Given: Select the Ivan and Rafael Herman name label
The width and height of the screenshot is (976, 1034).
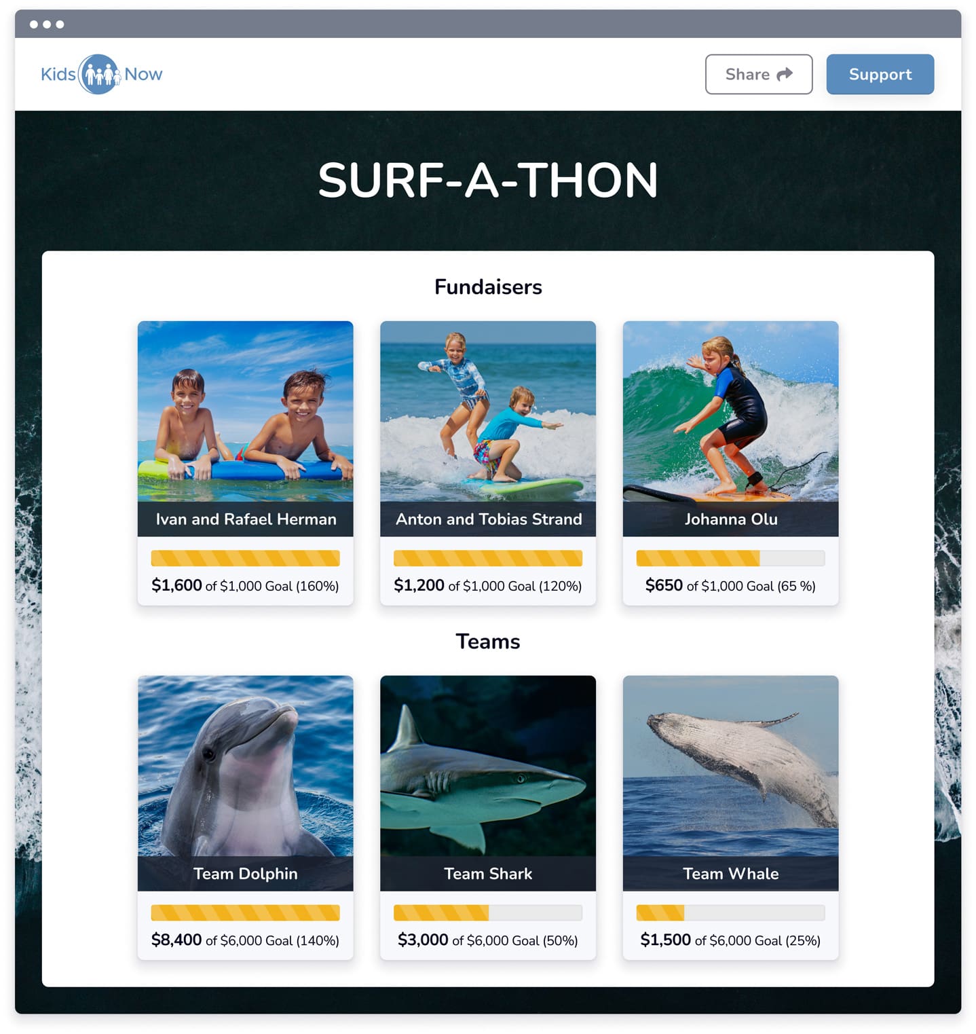Looking at the screenshot, I should pos(246,519).
